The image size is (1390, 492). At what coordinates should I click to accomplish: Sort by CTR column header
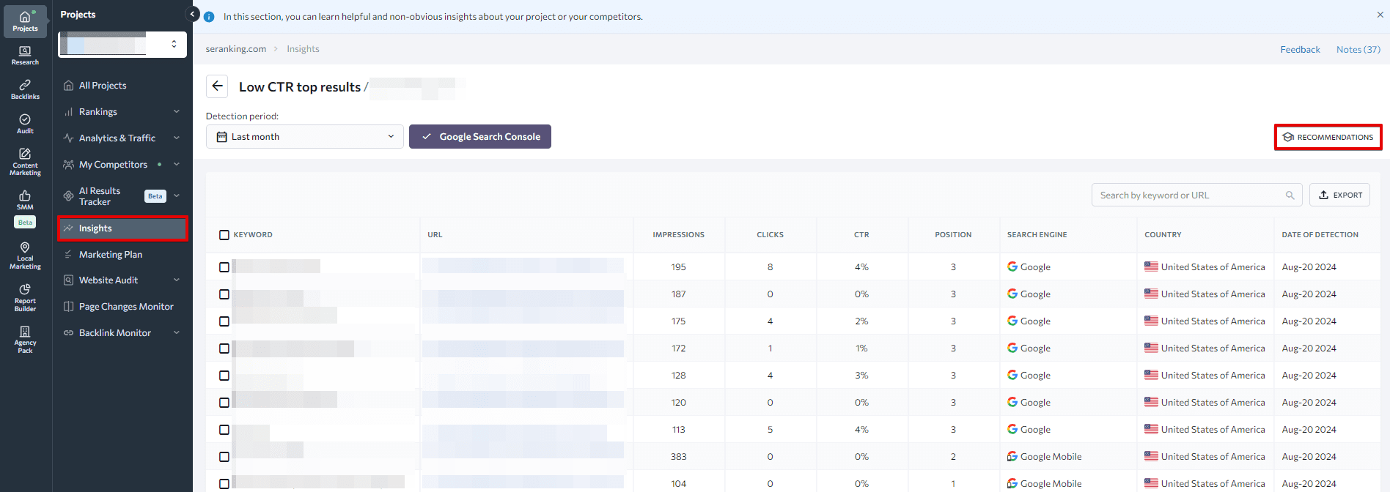(x=861, y=235)
